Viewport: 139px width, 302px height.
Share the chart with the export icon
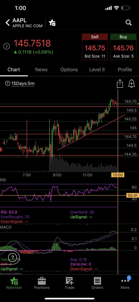coord(120,84)
